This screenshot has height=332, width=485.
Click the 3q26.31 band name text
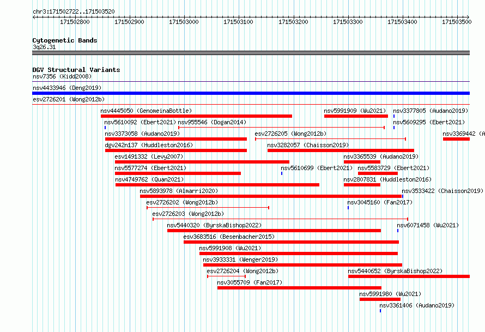[44, 47]
